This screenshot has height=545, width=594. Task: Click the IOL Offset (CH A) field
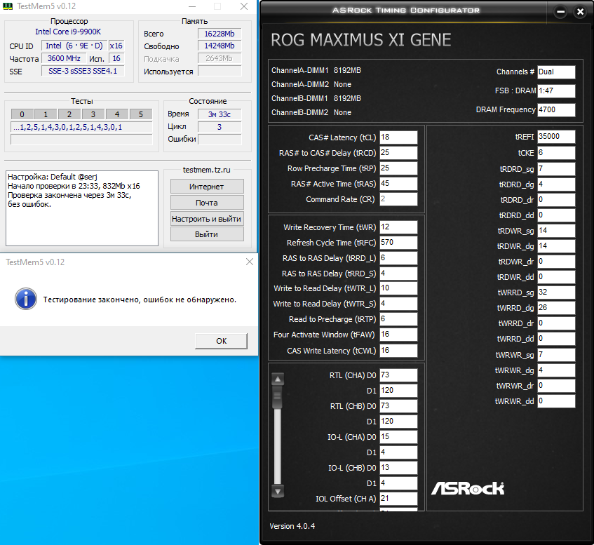[x=398, y=499]
